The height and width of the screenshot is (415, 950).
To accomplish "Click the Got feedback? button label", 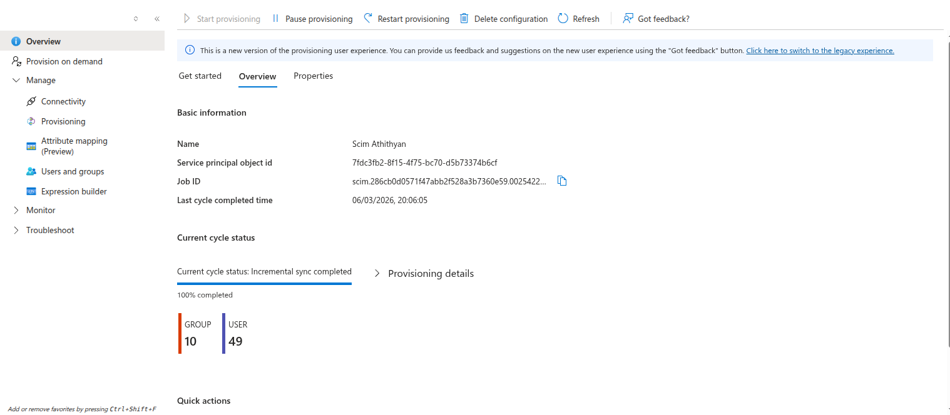I will 663,19.
